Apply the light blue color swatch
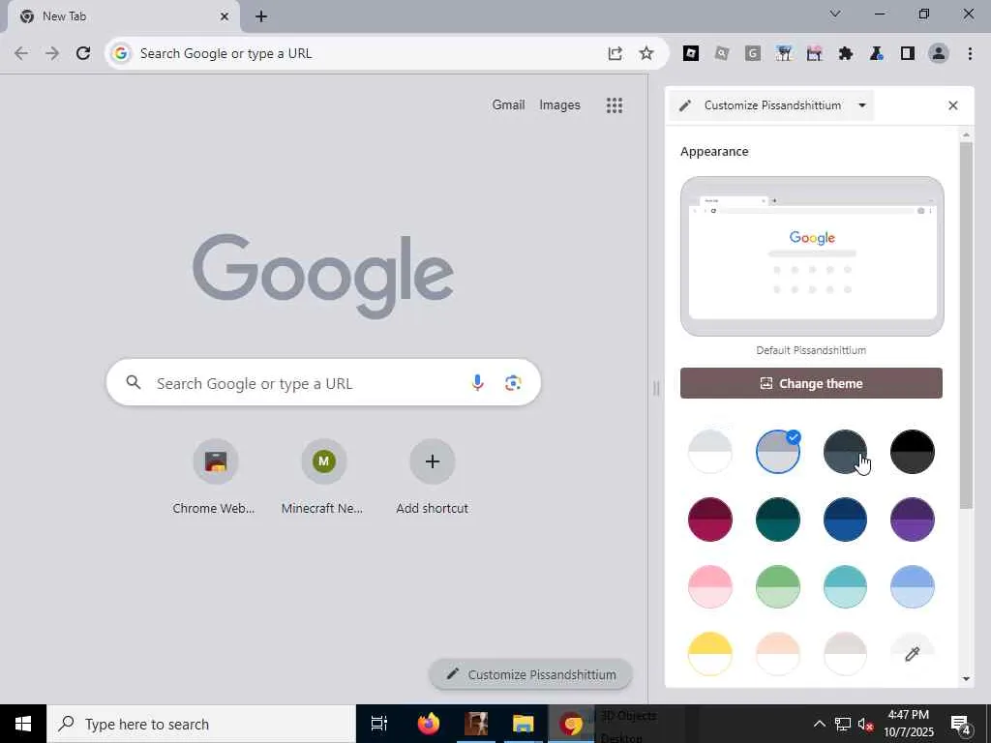 tap(912, 587)
